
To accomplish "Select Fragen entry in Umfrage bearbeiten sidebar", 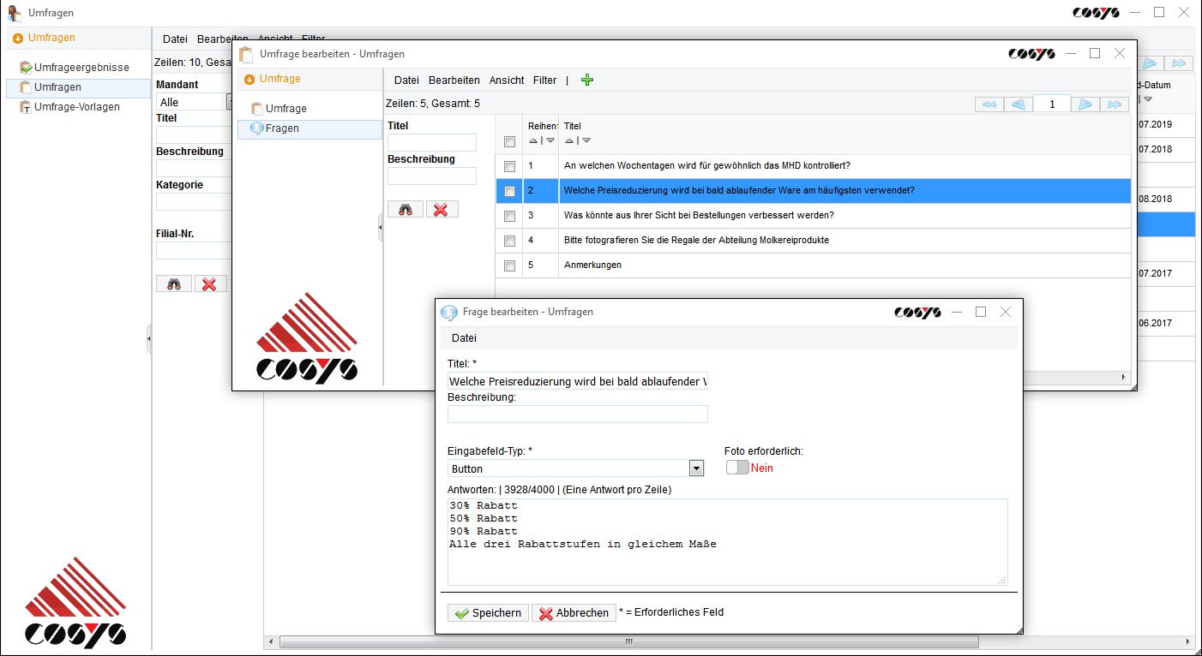I will 310,128.
